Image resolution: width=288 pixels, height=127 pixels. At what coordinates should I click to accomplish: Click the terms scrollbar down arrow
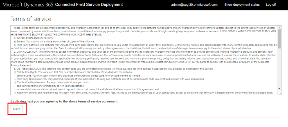click(x=279, y=89)
